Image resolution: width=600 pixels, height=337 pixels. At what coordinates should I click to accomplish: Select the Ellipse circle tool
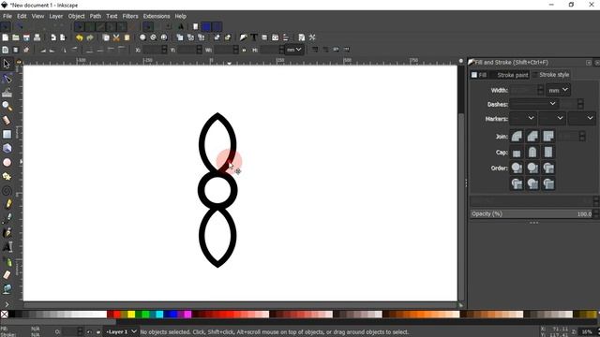coord(7,162)
